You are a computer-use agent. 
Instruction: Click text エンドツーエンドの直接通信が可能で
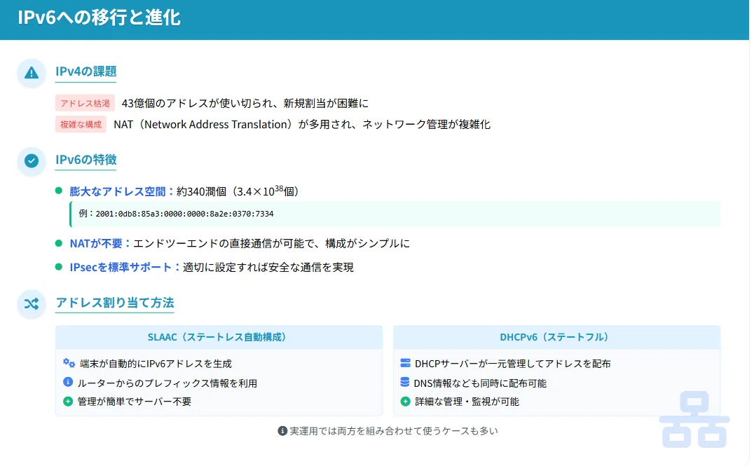tap(224, 244)
